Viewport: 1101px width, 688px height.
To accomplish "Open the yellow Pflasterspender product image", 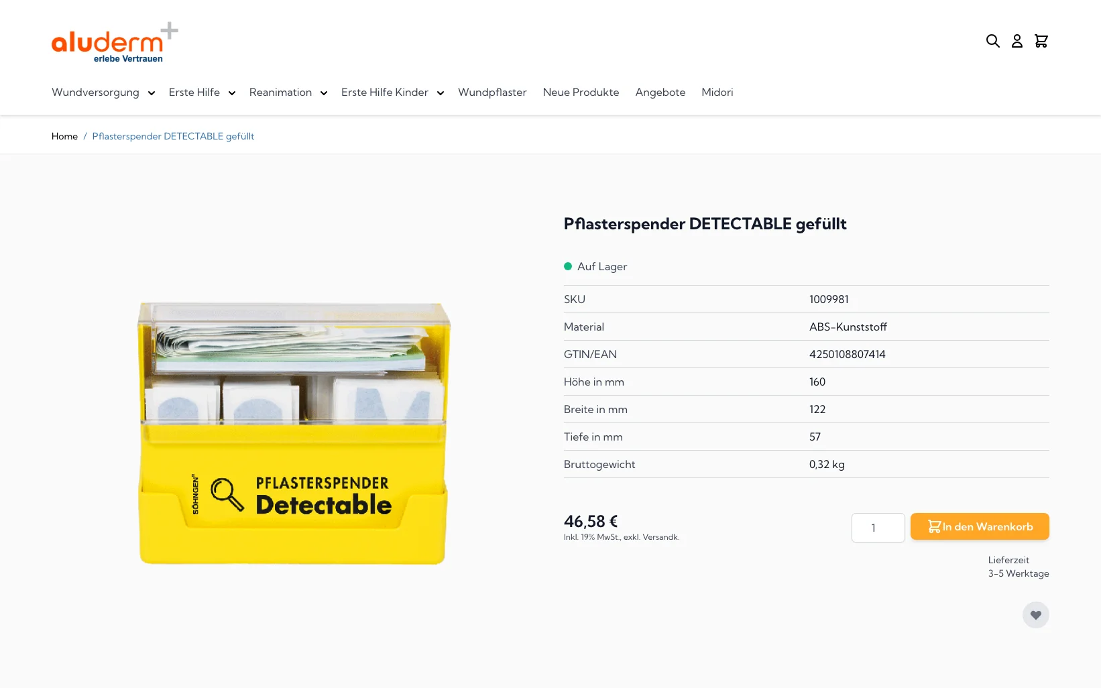I will pyautogui.click(x=293, y=433).
